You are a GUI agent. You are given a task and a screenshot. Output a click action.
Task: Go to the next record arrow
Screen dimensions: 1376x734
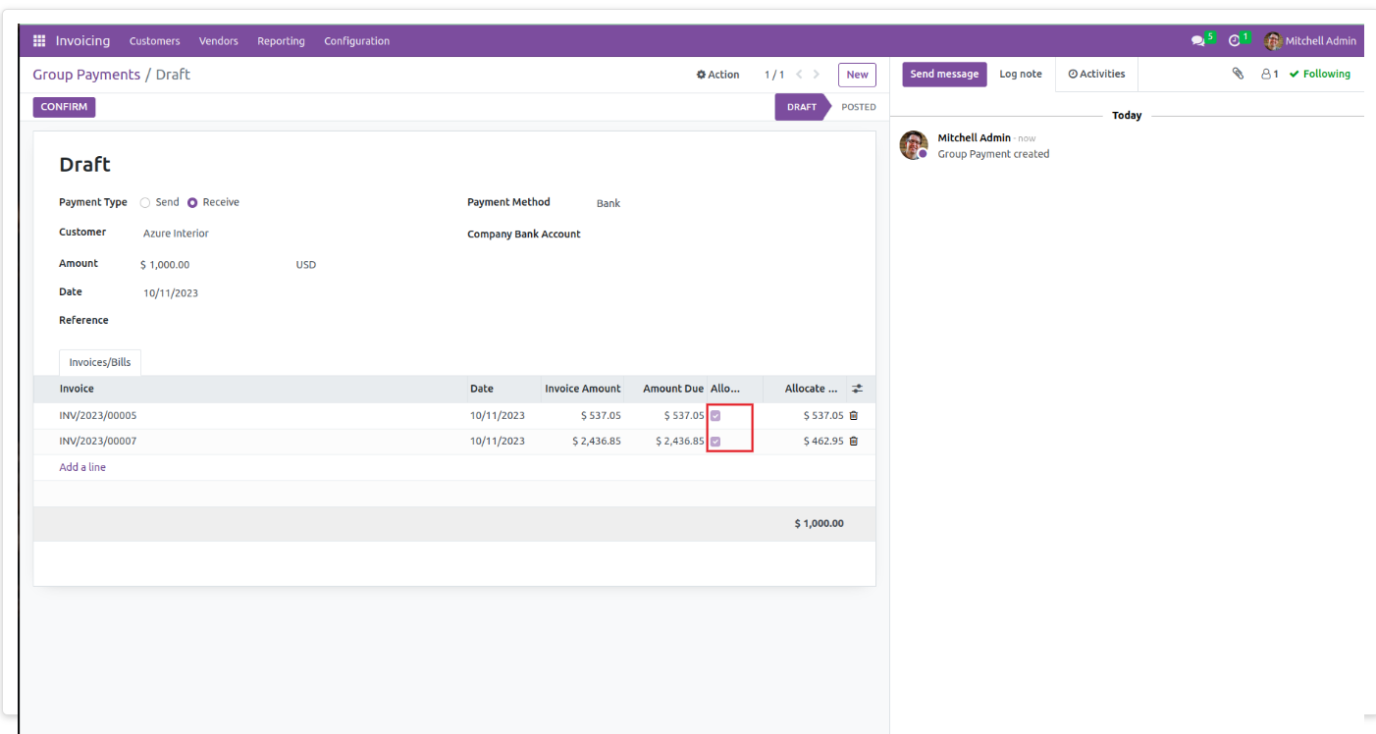click(817, 75)
